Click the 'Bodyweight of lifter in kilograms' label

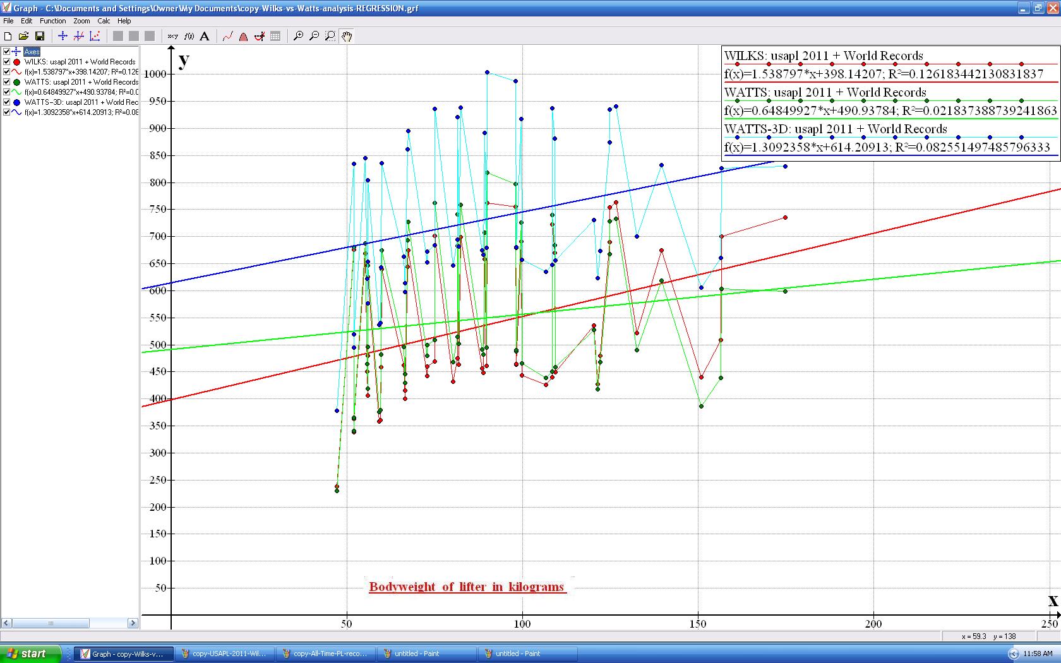pyautogui.click(x=467, y=587)
